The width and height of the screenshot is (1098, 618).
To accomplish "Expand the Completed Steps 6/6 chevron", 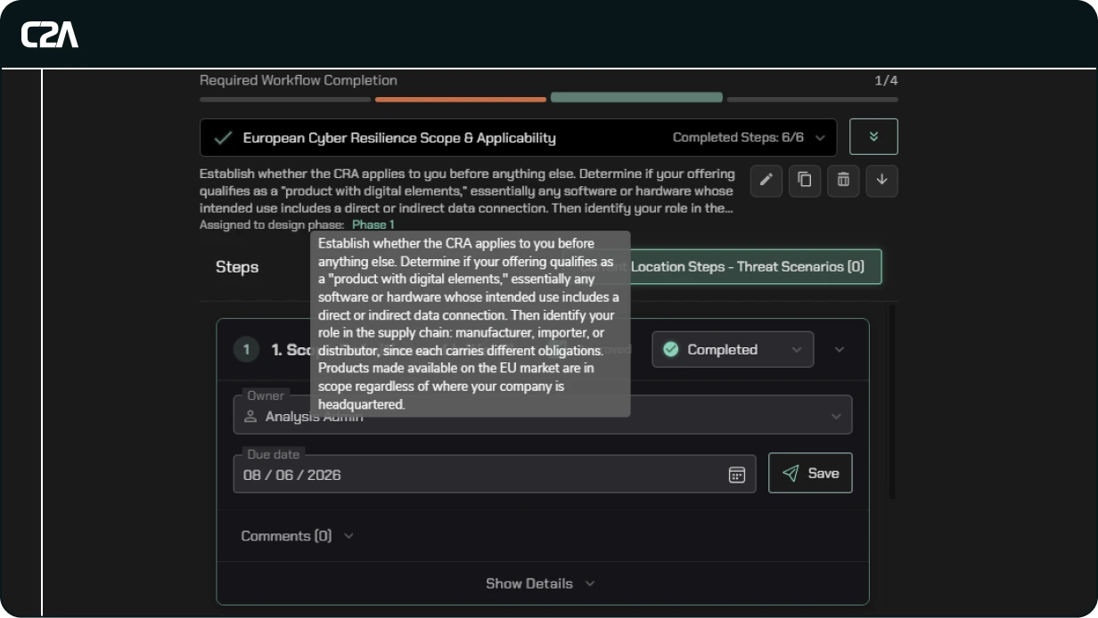I will pos(820,138).
